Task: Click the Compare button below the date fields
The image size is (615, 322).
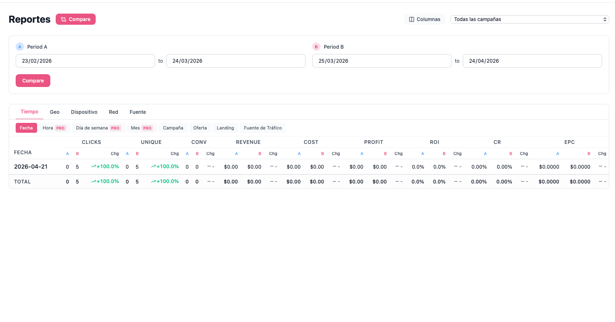Action: point(33,81)
